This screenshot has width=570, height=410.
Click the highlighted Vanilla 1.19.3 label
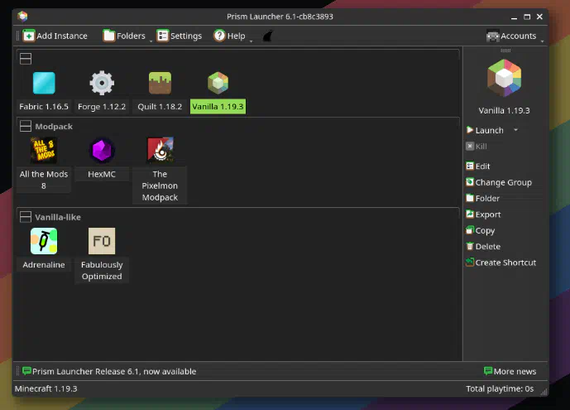pyautogui.click(x=218, y=107)
